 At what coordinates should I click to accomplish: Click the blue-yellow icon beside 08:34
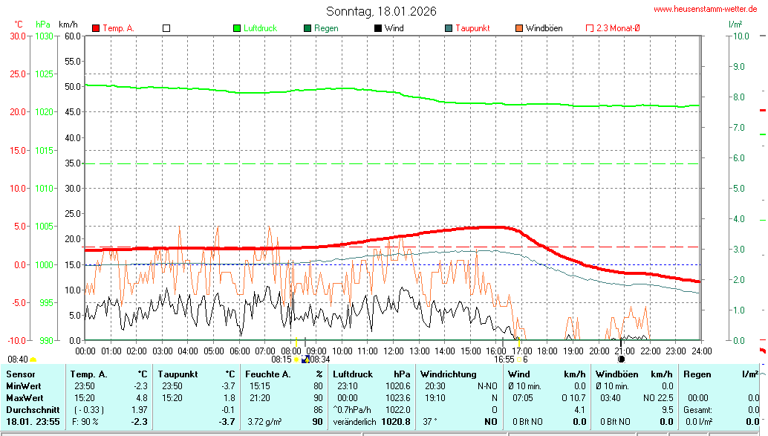(x=305, y=359)
